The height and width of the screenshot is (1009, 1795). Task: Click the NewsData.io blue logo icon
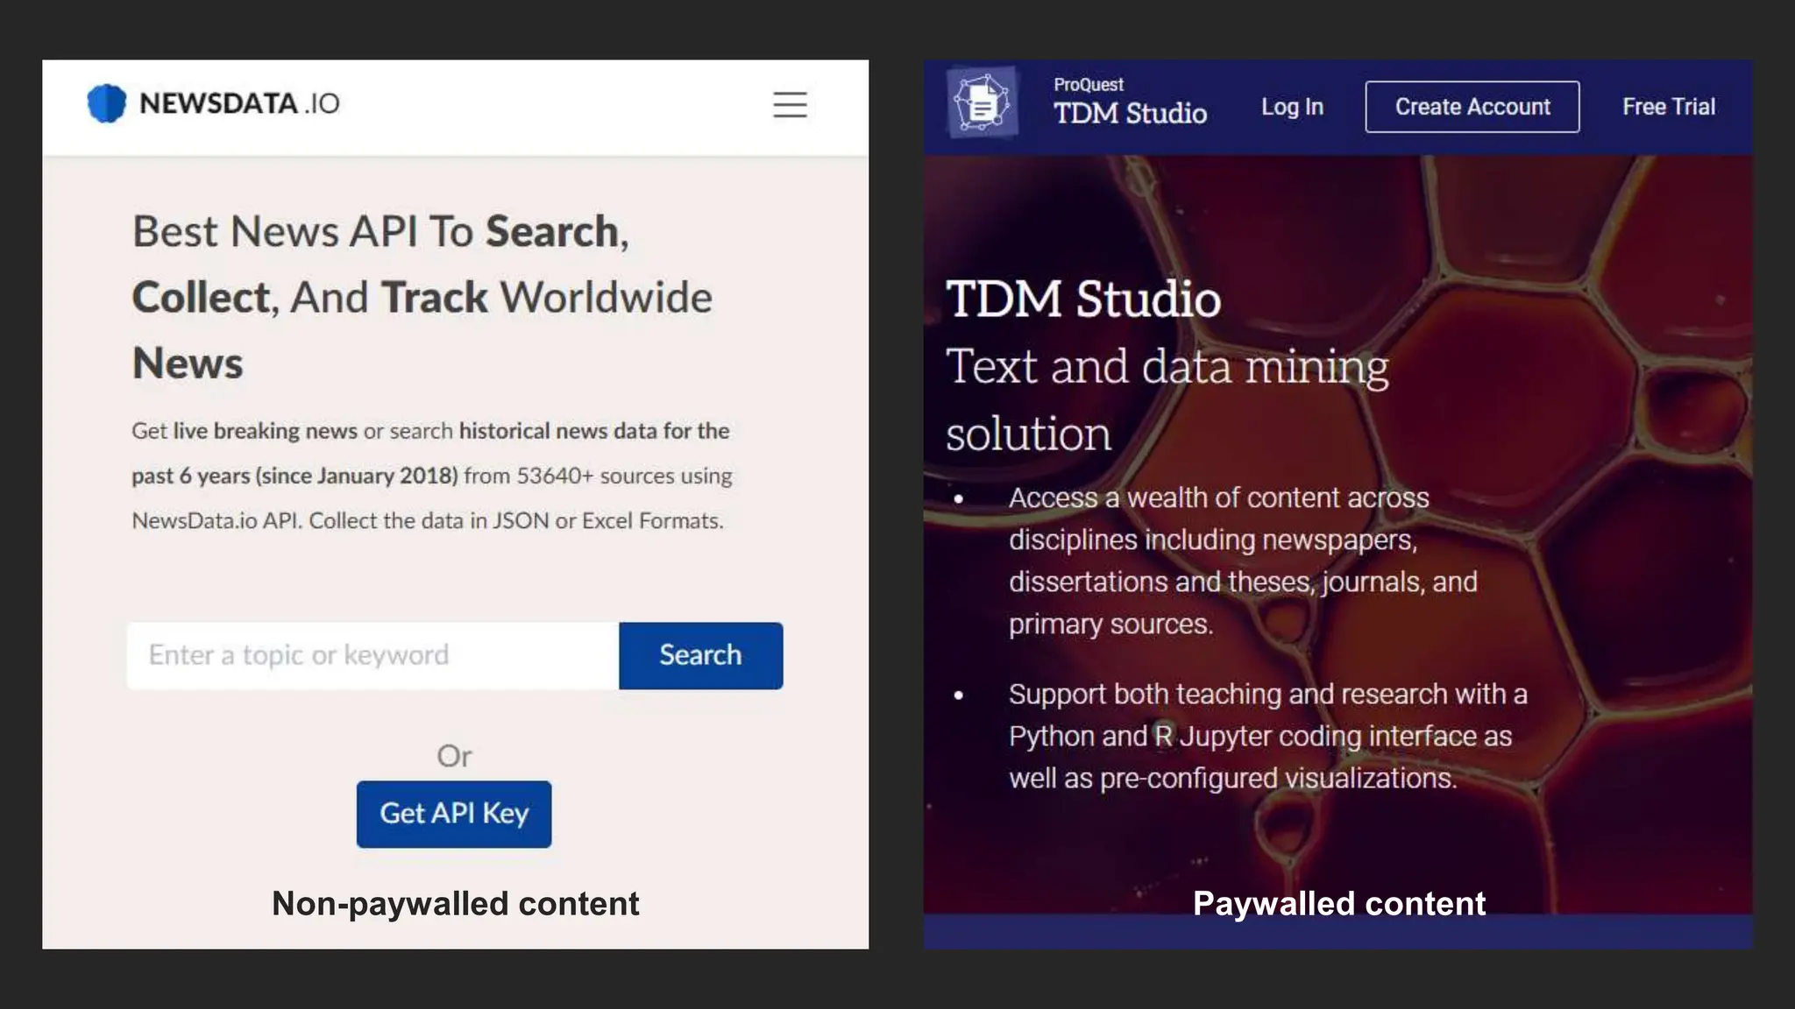(x=107, y=103)
